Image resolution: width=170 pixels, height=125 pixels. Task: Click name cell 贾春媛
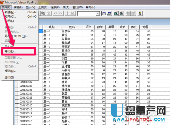tap(72, 98)
